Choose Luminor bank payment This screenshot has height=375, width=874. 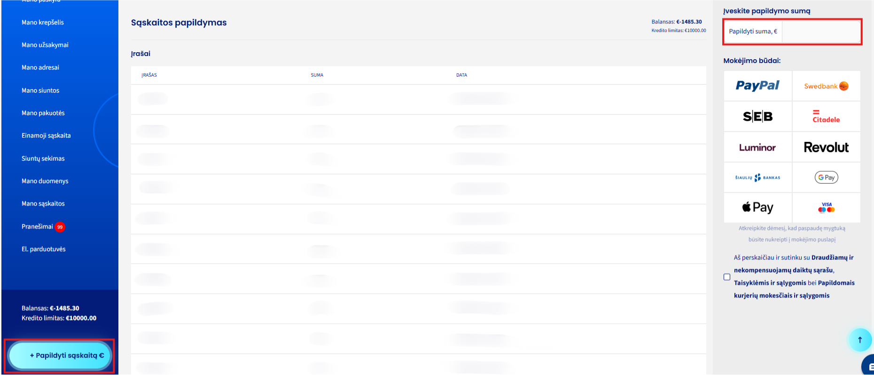click(757, 147)
